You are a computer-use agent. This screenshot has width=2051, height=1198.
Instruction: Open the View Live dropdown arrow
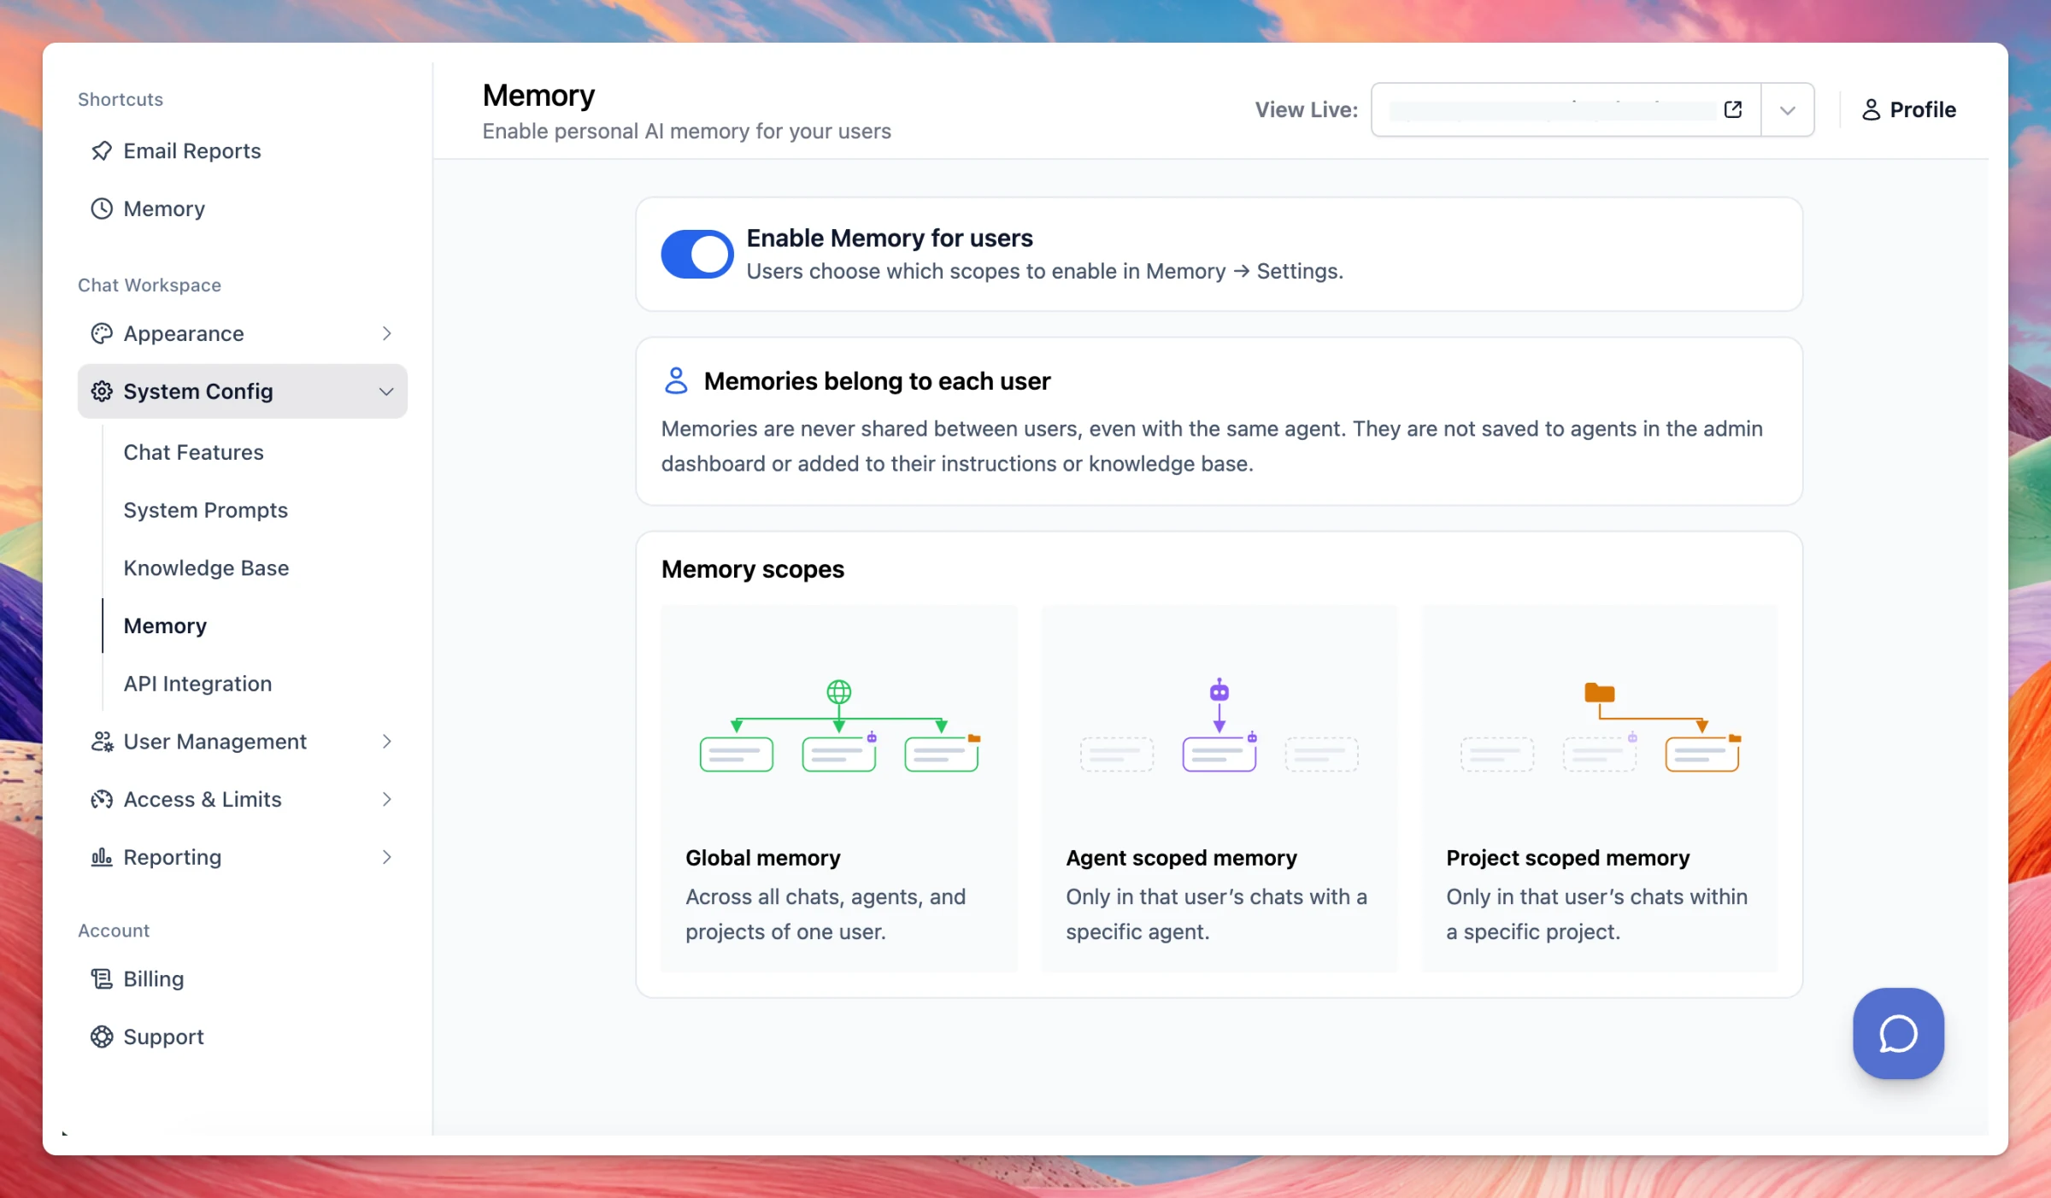(1788, 109)
